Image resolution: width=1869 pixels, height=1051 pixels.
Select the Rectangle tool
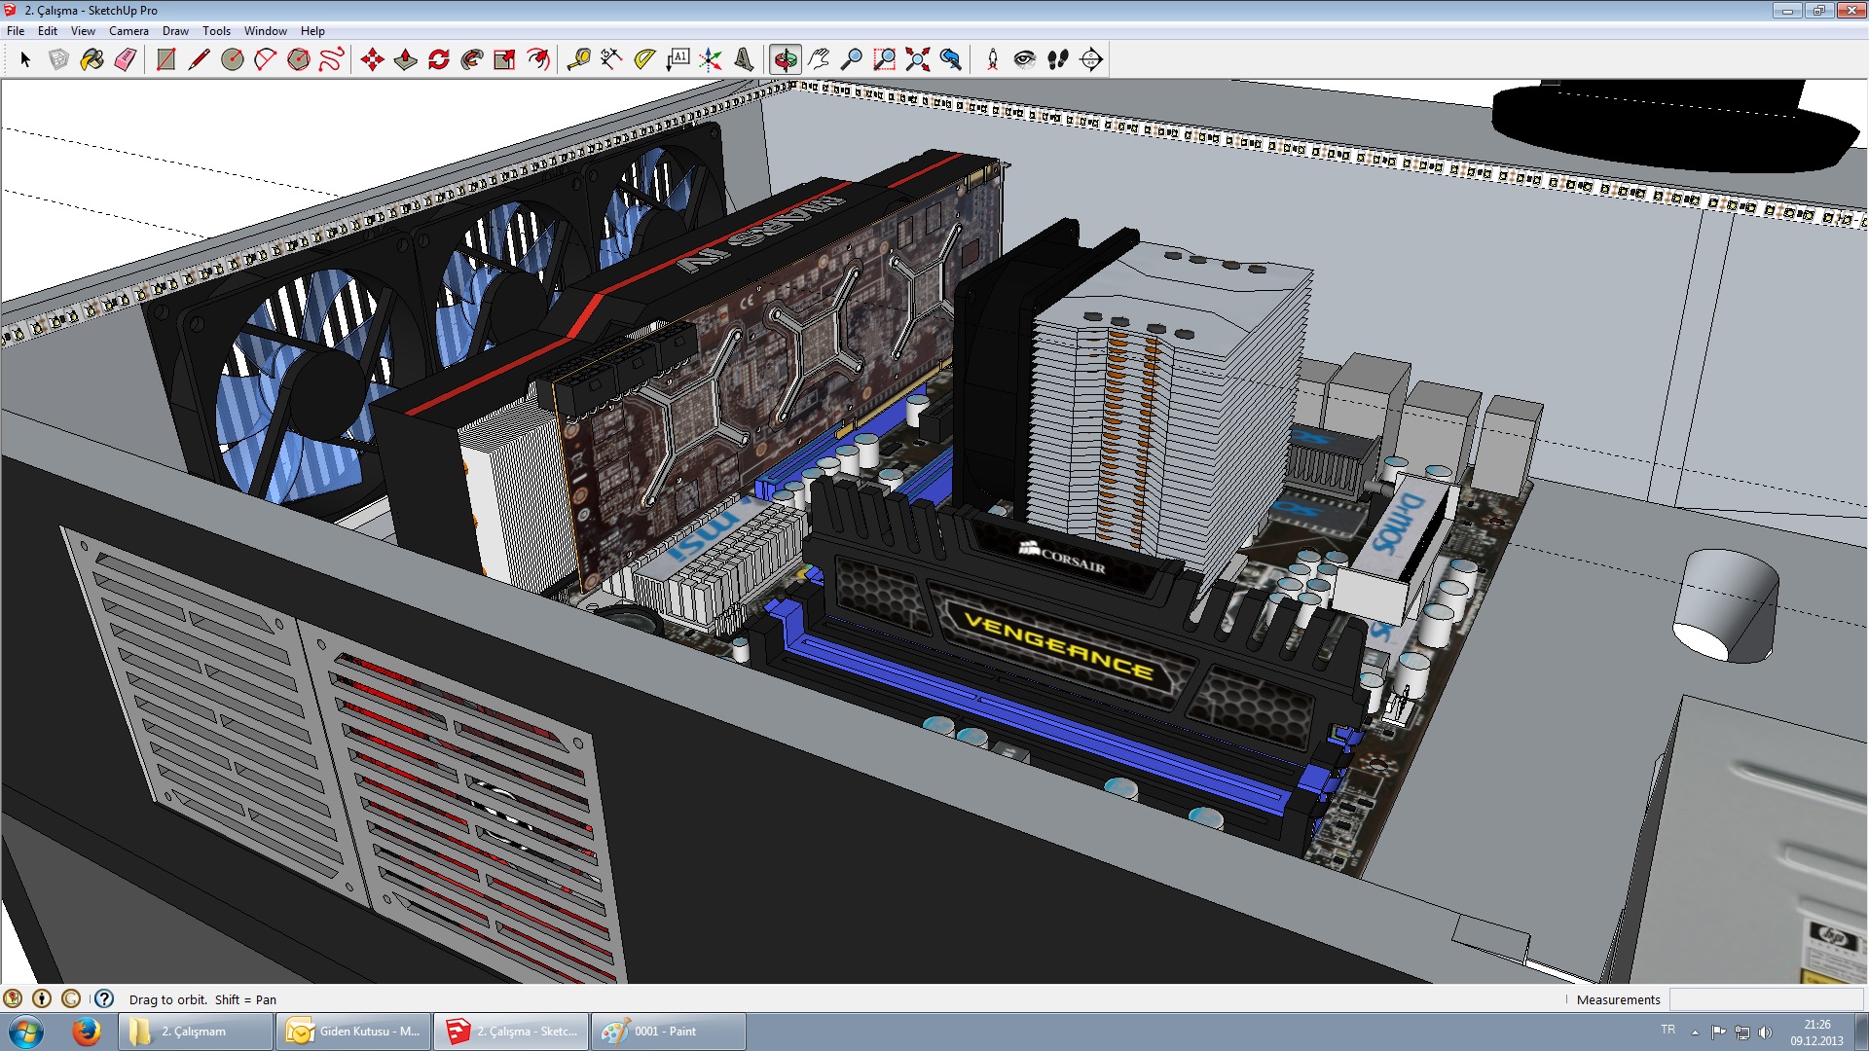pyautogui.click(x=166, y=59)
